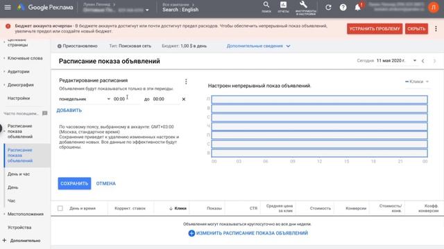Open the Clicks metric dropdown
Viewport: 444px width, 249px height.
pos(417,82)
